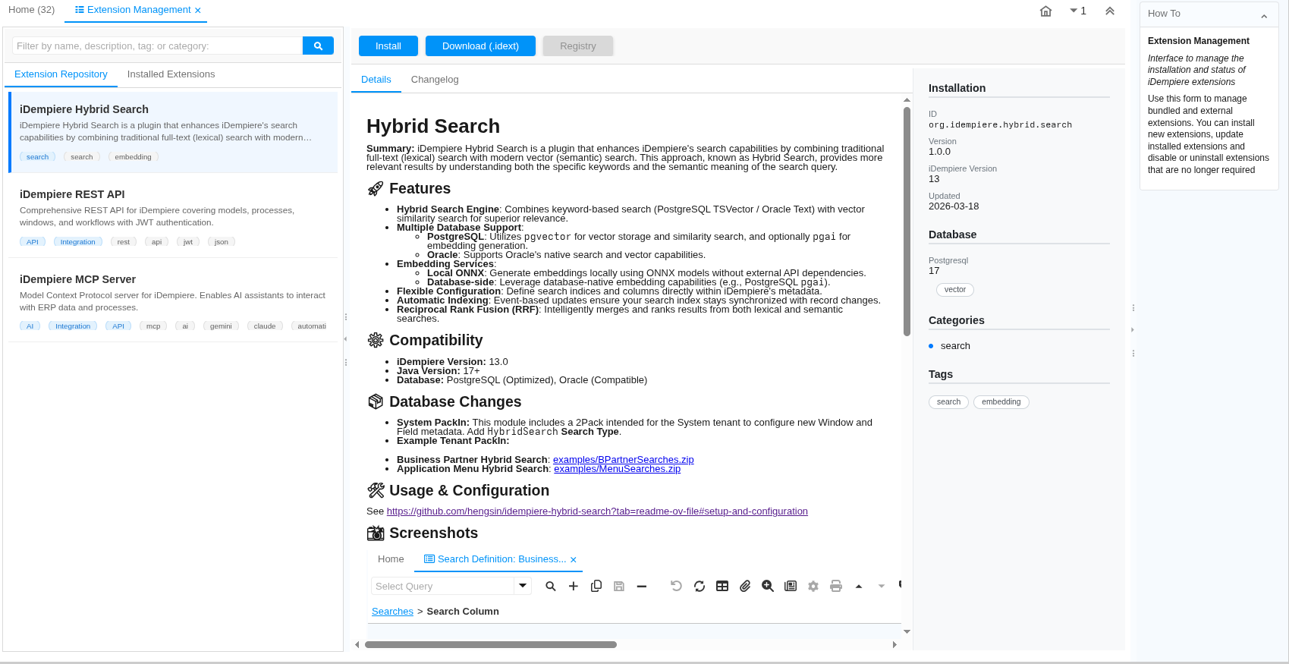Click the extension filter input field
1289x664 pixels.
pos(158,46)
